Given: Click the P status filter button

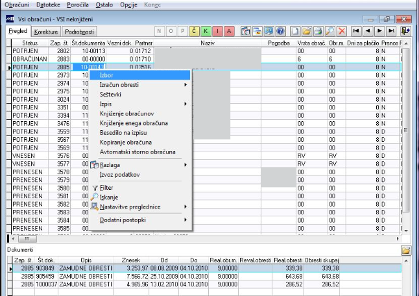Looking at the screenshot, I should 182,31.
